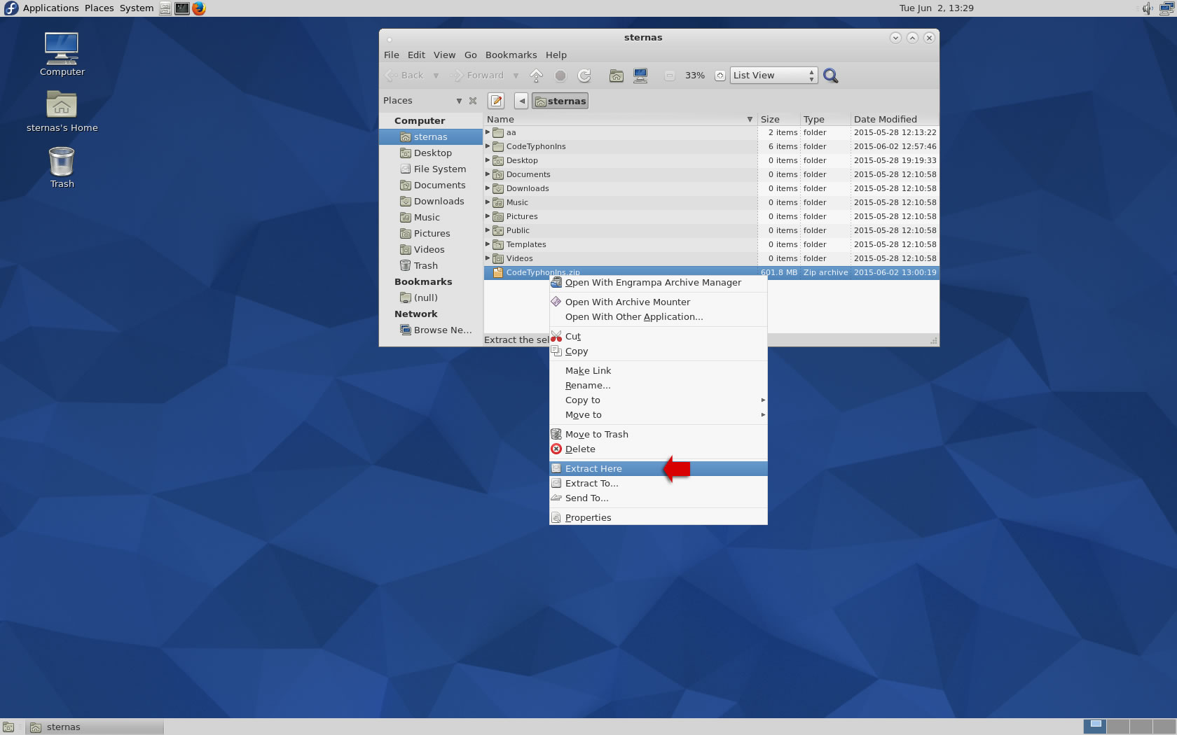The height and width of the screenshot is (735, 1177).
Task: Select Downloads in Places sidebar
Action: click(x=432, y=202)
